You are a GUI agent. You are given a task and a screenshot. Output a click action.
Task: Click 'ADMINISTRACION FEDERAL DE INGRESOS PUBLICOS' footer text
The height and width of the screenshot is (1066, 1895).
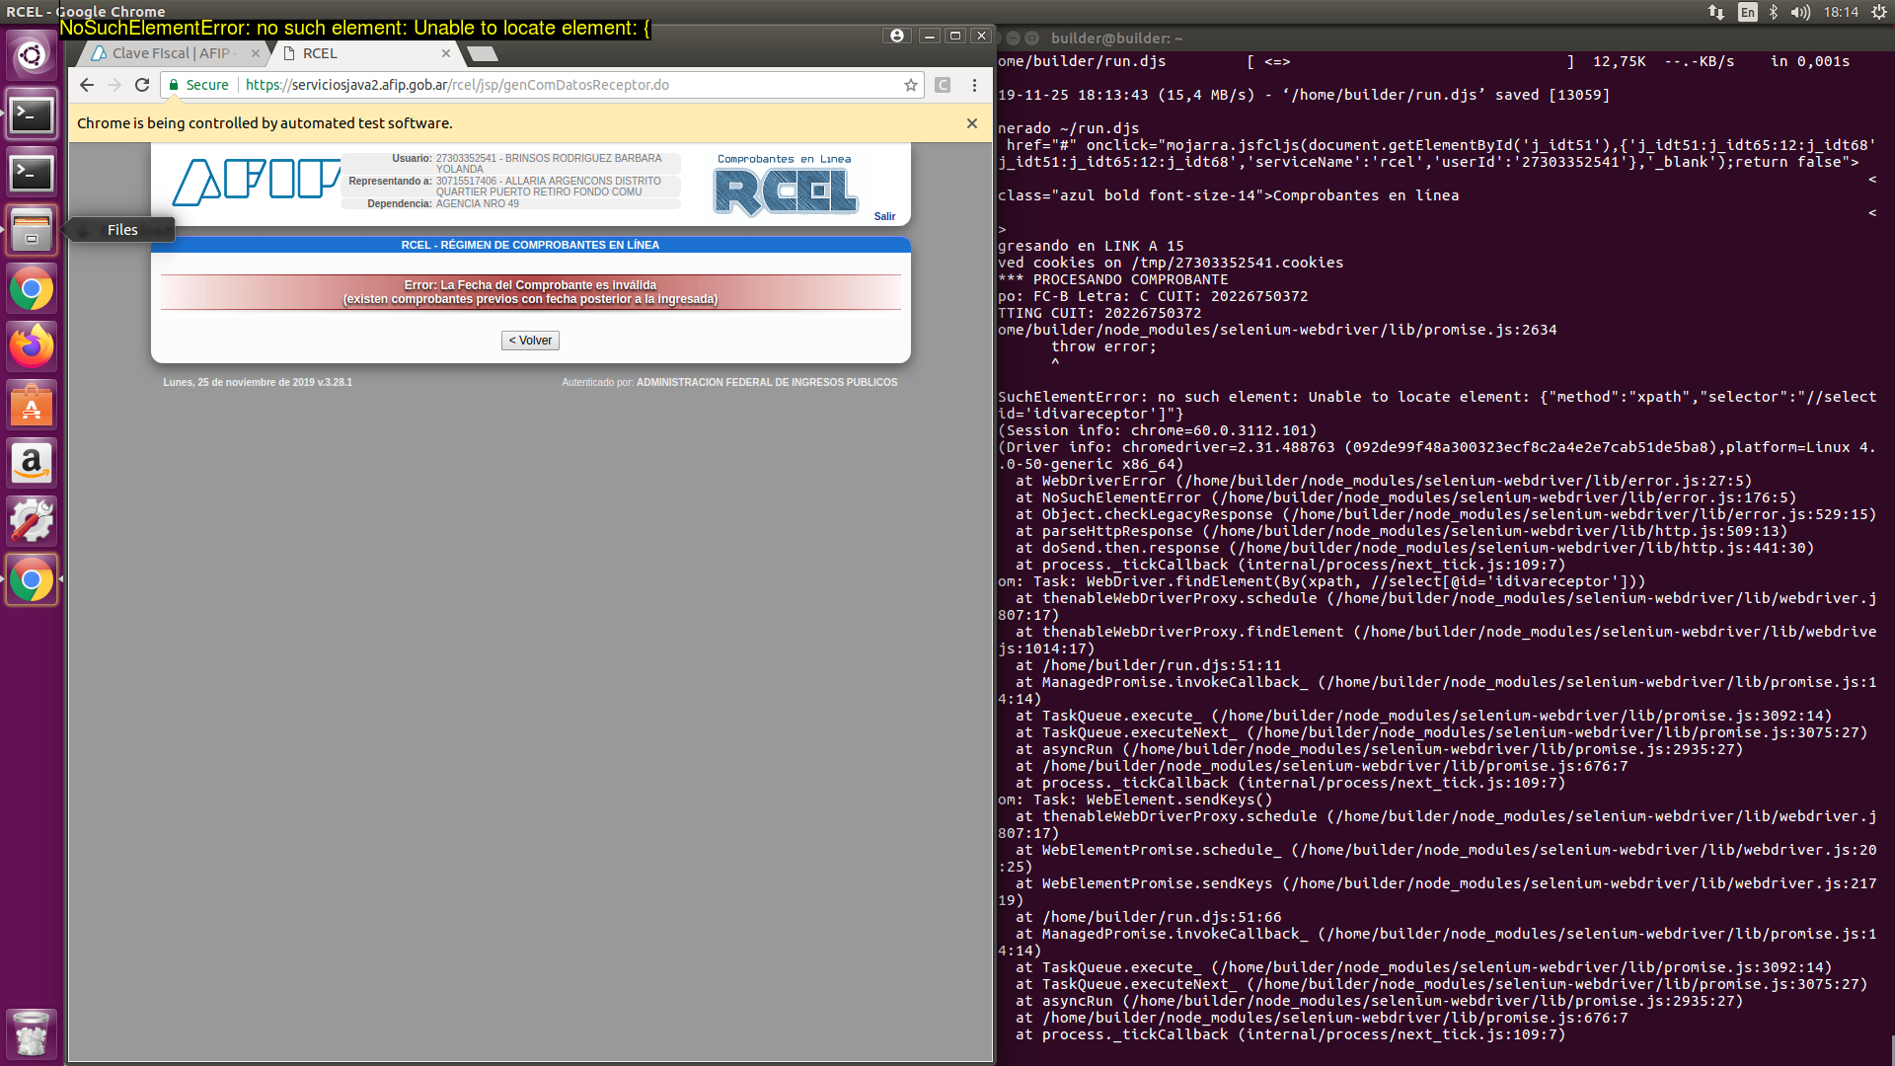pos(767,382)
